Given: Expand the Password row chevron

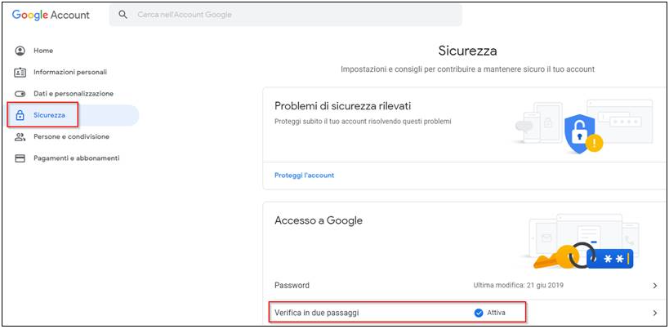Looking at the screenshot, I should point(655,286).
